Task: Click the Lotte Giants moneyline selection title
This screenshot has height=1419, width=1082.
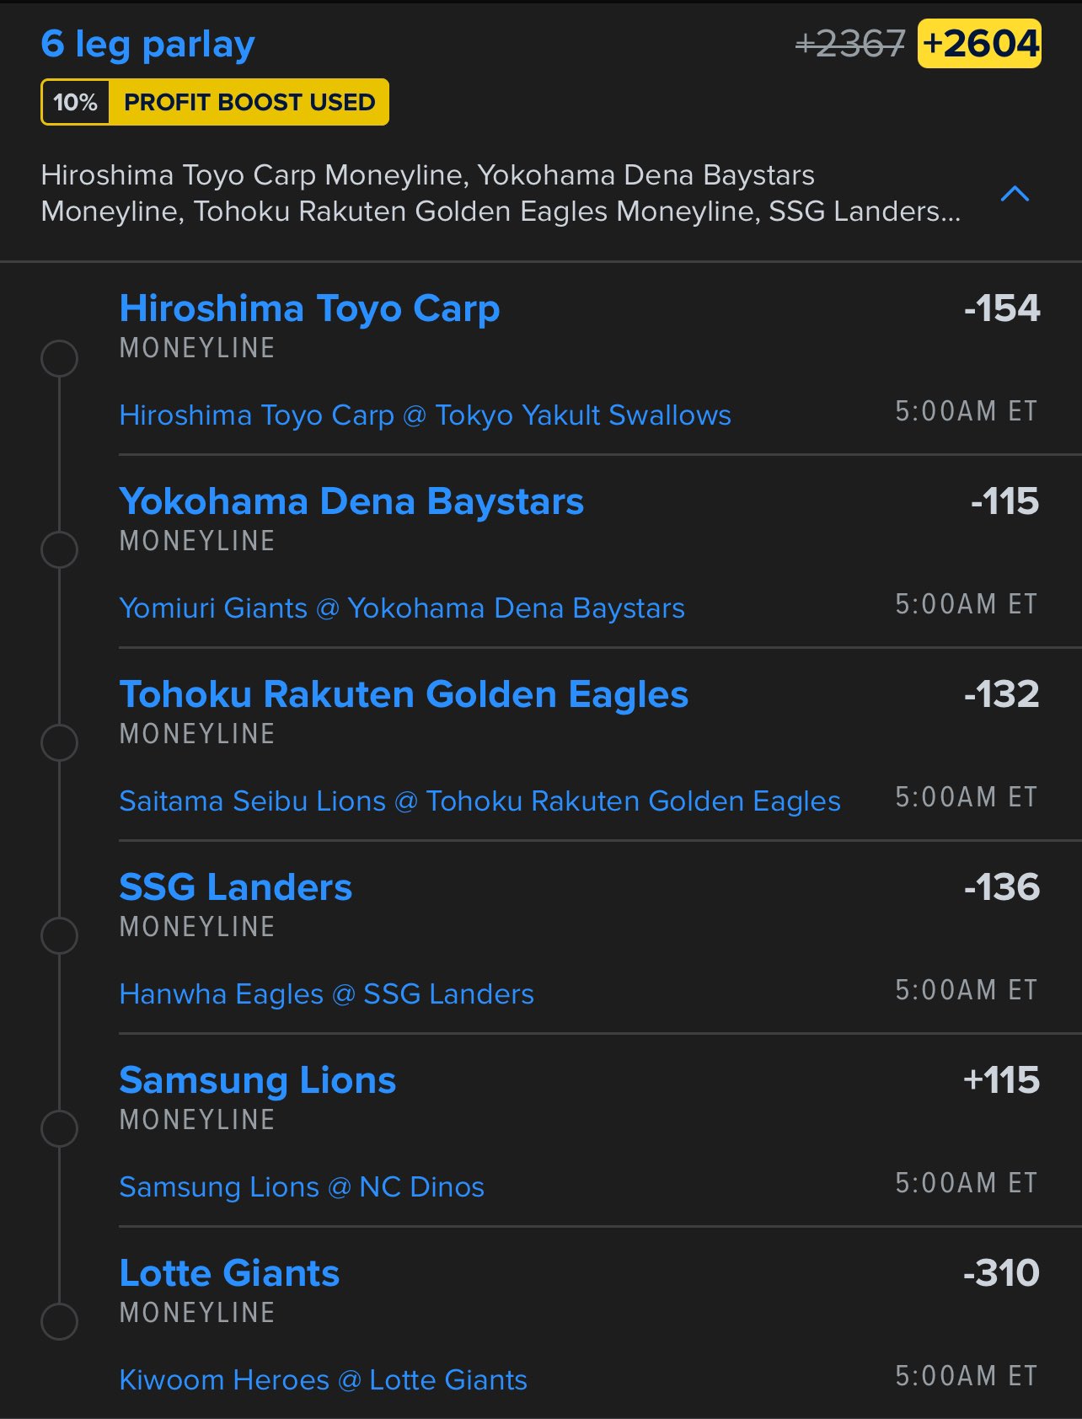Action: [229, 1273]
